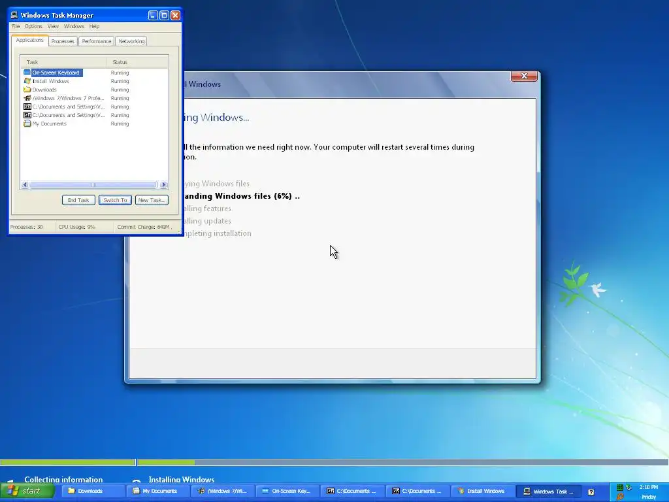Click the task list scroll left arrow
The image size is (669, 502).
click(x=25, y=185)
